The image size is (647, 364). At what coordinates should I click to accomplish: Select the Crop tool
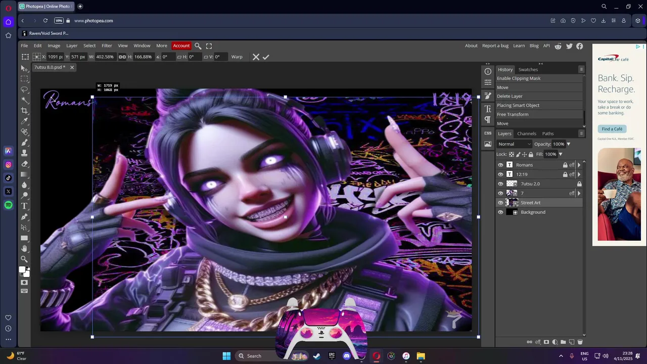point(24,111)
